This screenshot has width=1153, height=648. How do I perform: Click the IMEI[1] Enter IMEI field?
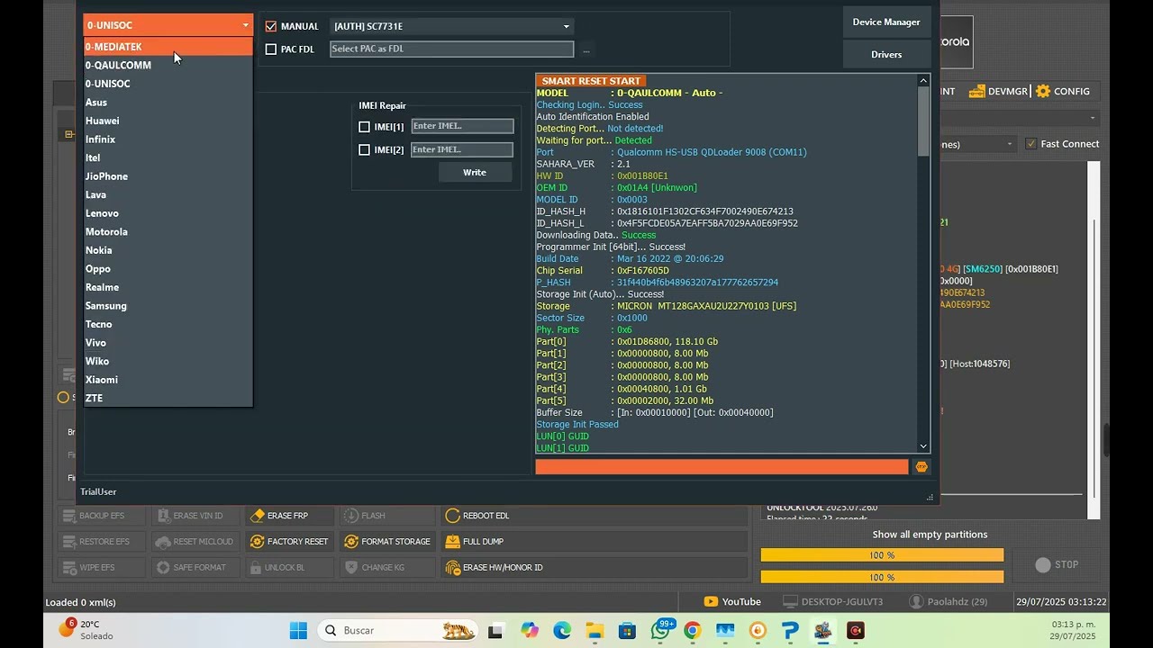463,127
